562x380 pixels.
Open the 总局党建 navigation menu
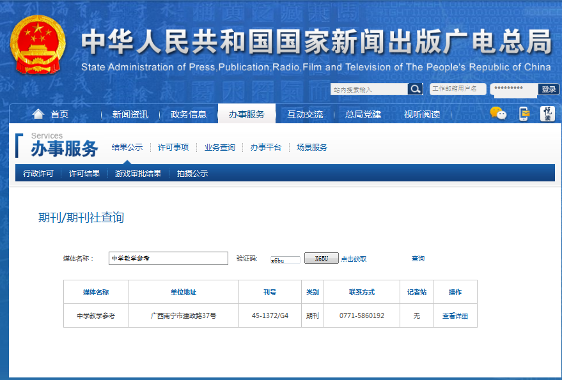pyautogui.click(x=363, y=114)
